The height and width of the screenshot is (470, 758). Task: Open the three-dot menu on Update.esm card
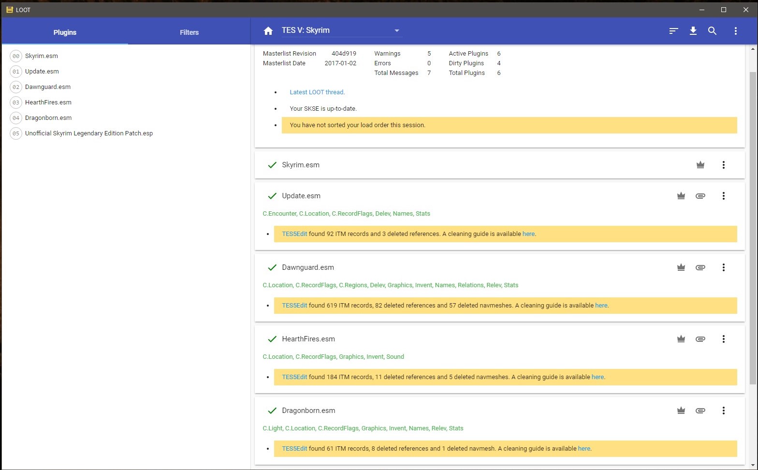[723, 196]
